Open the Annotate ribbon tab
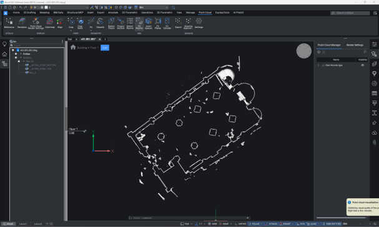The image size is (379, 227). pos(113,12)
